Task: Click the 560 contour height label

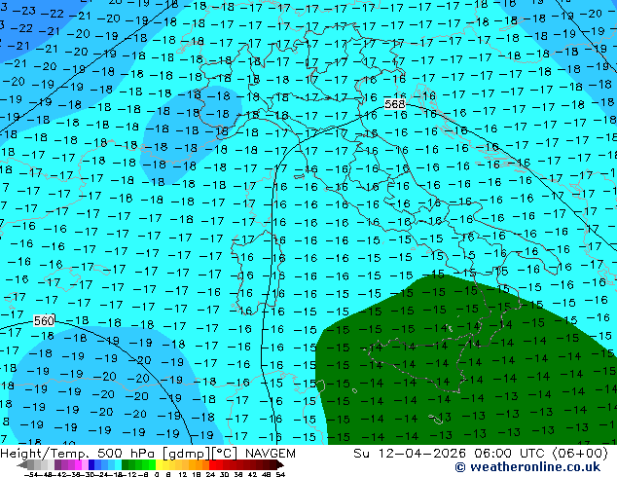Action: [44, 321]
